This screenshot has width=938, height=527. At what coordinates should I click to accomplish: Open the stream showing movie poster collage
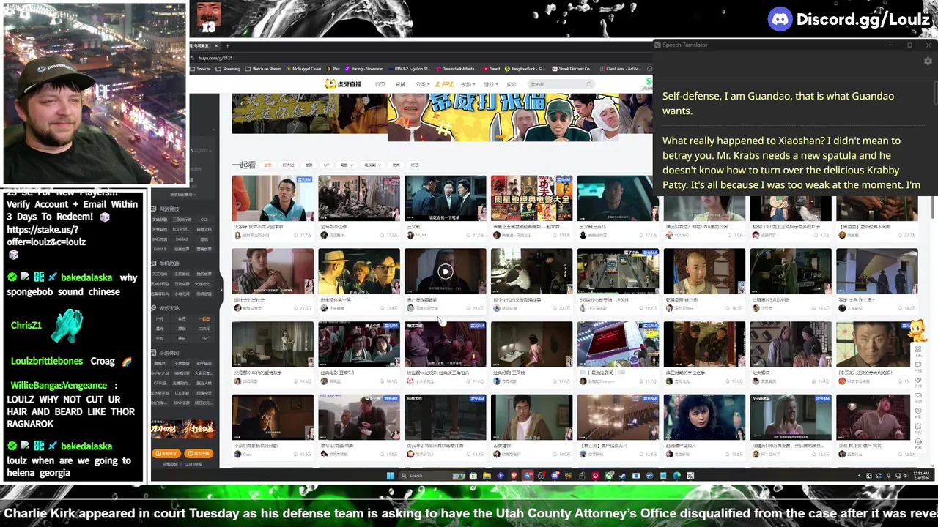(x=532, y=198)
